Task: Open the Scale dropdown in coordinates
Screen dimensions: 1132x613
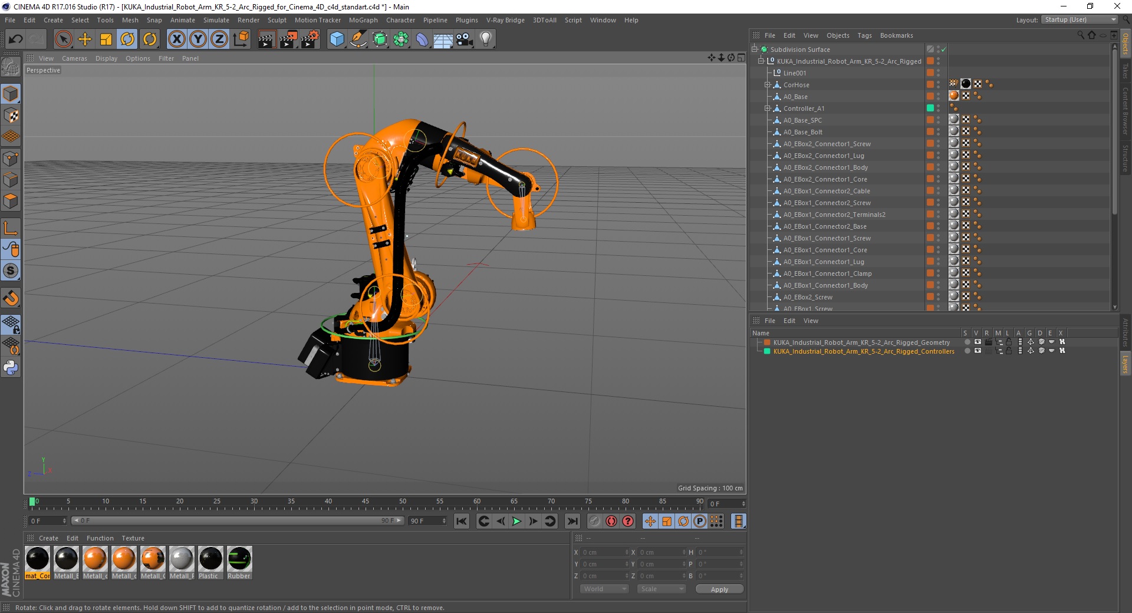Action: pyautogui.click(x=662, y=589)
